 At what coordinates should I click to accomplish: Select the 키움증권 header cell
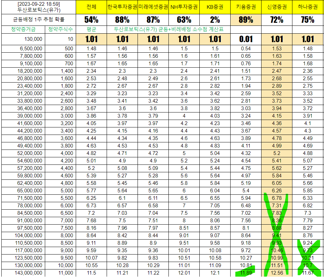(x=246, y=7)
